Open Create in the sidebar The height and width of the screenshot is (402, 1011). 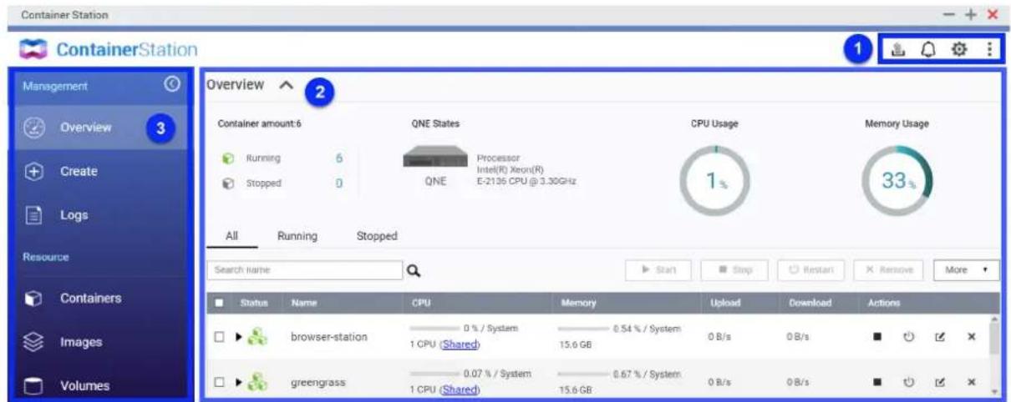click(101, 171)
